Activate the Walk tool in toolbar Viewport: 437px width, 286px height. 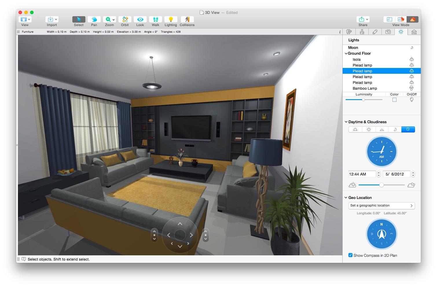pos(155,19)
